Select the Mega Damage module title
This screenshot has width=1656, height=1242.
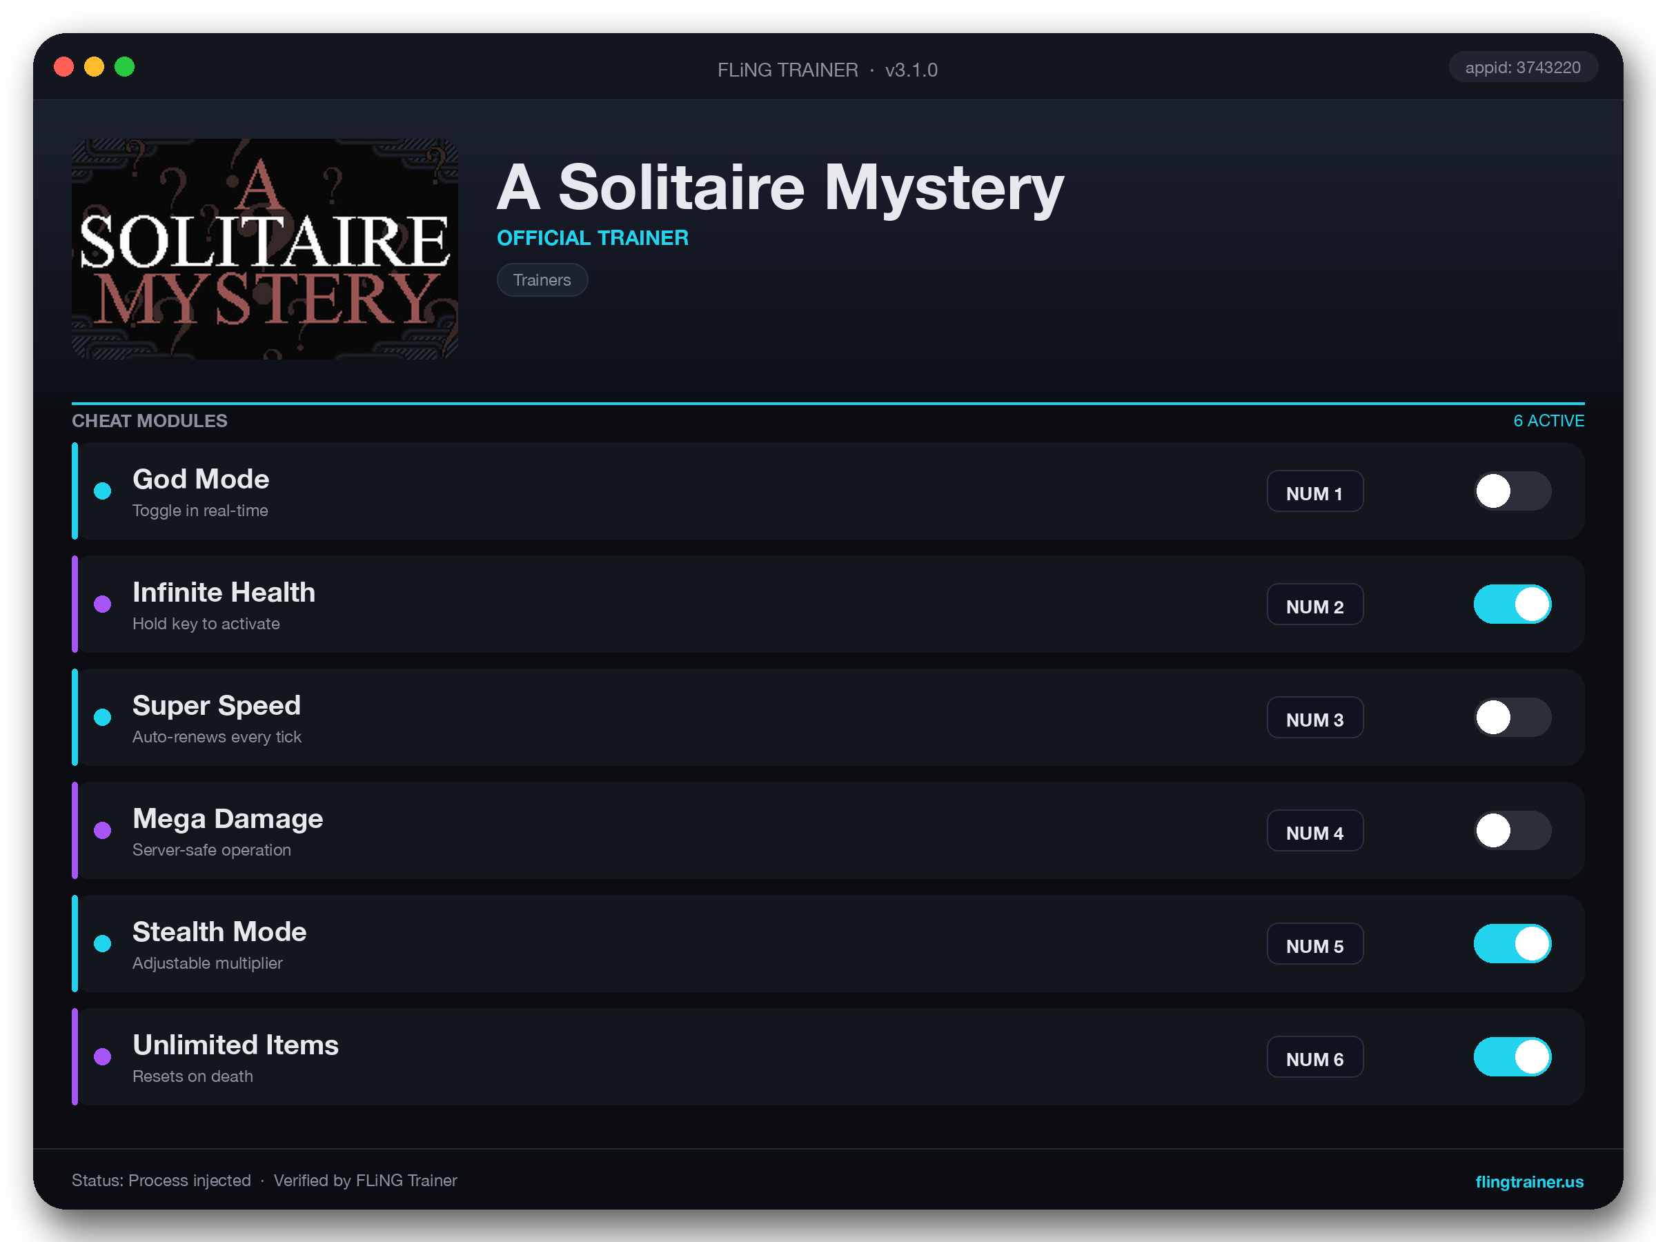pyautogui.click(x=228, y=819)
